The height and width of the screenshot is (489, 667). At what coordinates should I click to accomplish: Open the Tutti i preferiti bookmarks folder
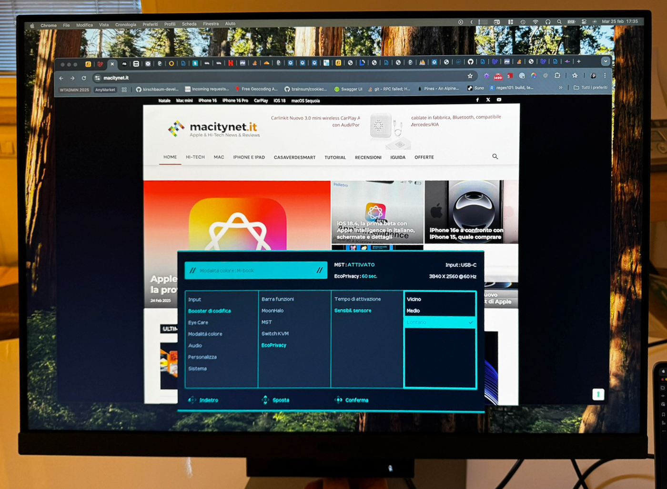(x=590, y=88)
